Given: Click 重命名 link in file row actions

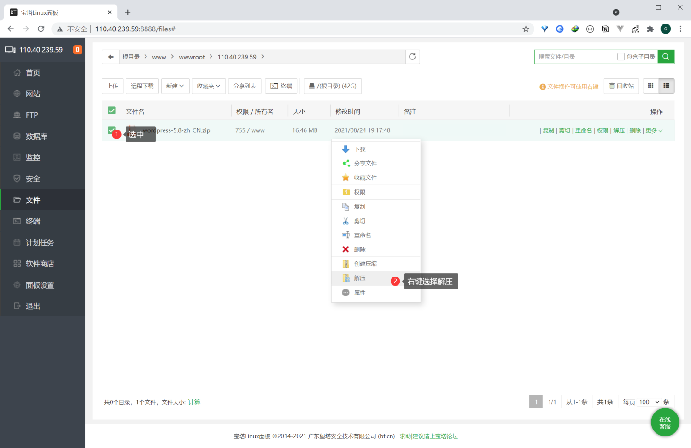Looking at the screenshot, I should (x=584, y=130).
